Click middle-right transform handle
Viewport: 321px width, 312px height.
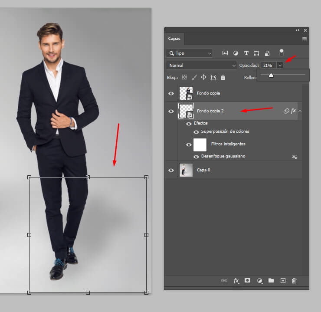[146, 235]
